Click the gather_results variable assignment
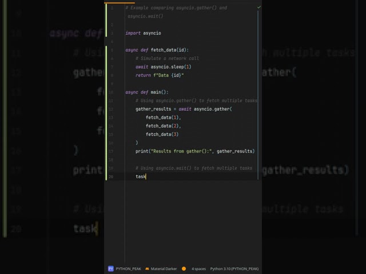 [156, 109]
